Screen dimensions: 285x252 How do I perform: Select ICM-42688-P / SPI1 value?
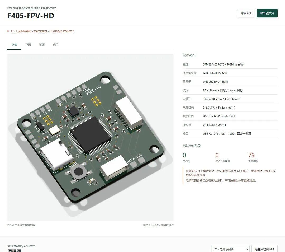[x=215, y=73]
